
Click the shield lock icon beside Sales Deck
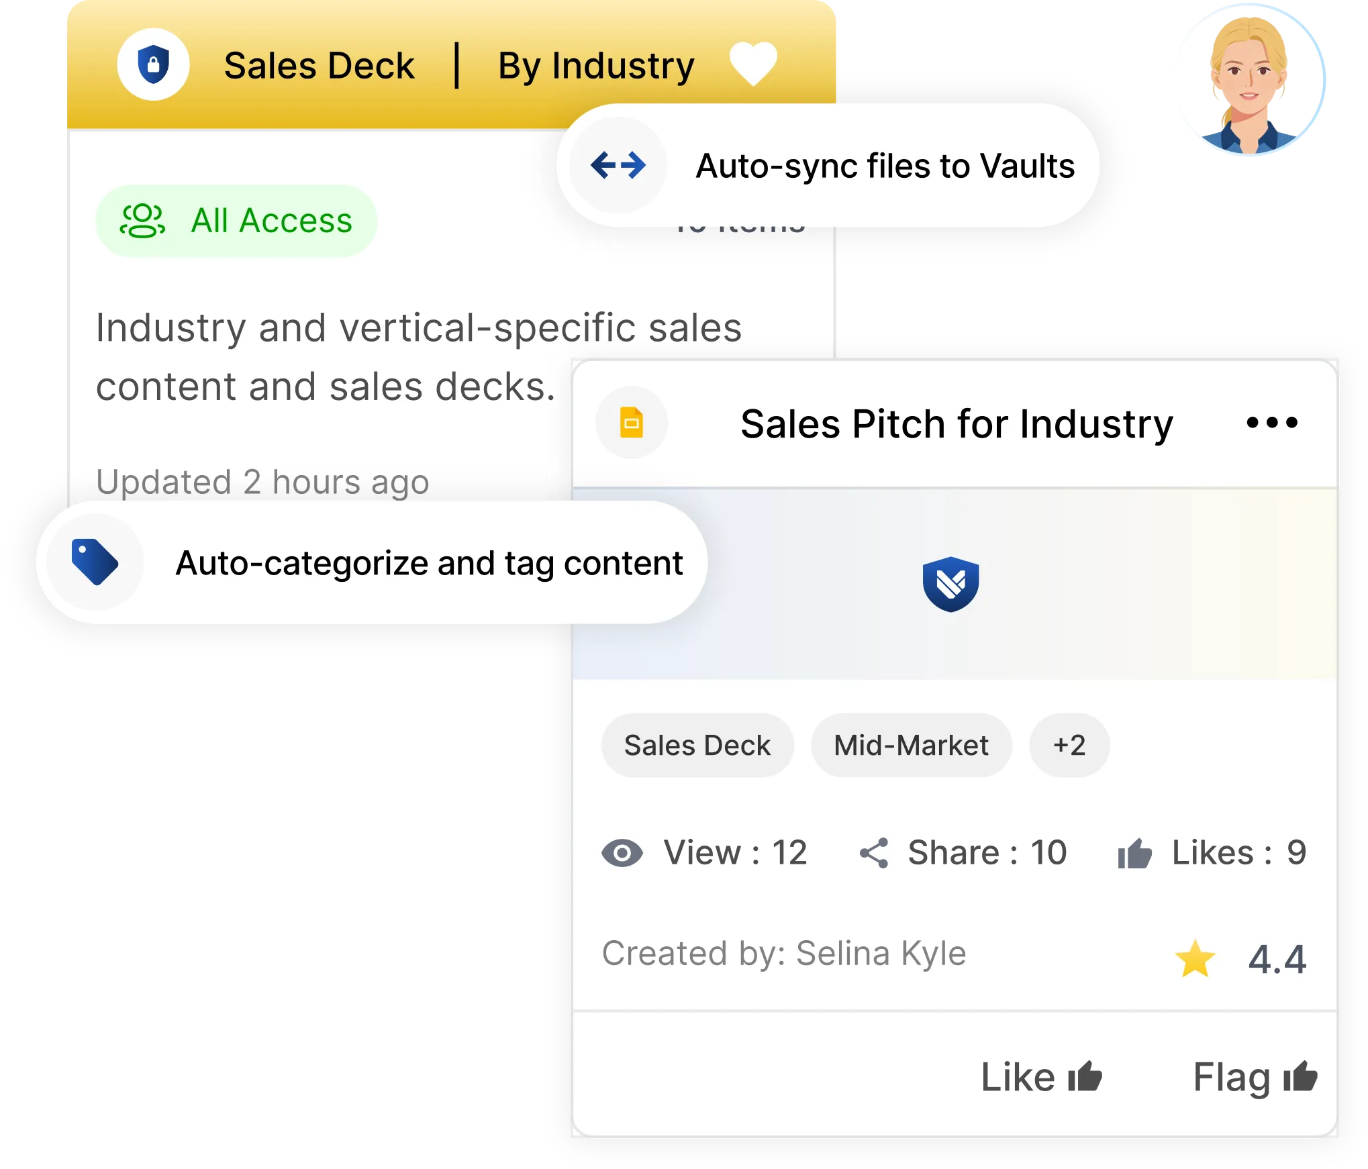(153, 64)
